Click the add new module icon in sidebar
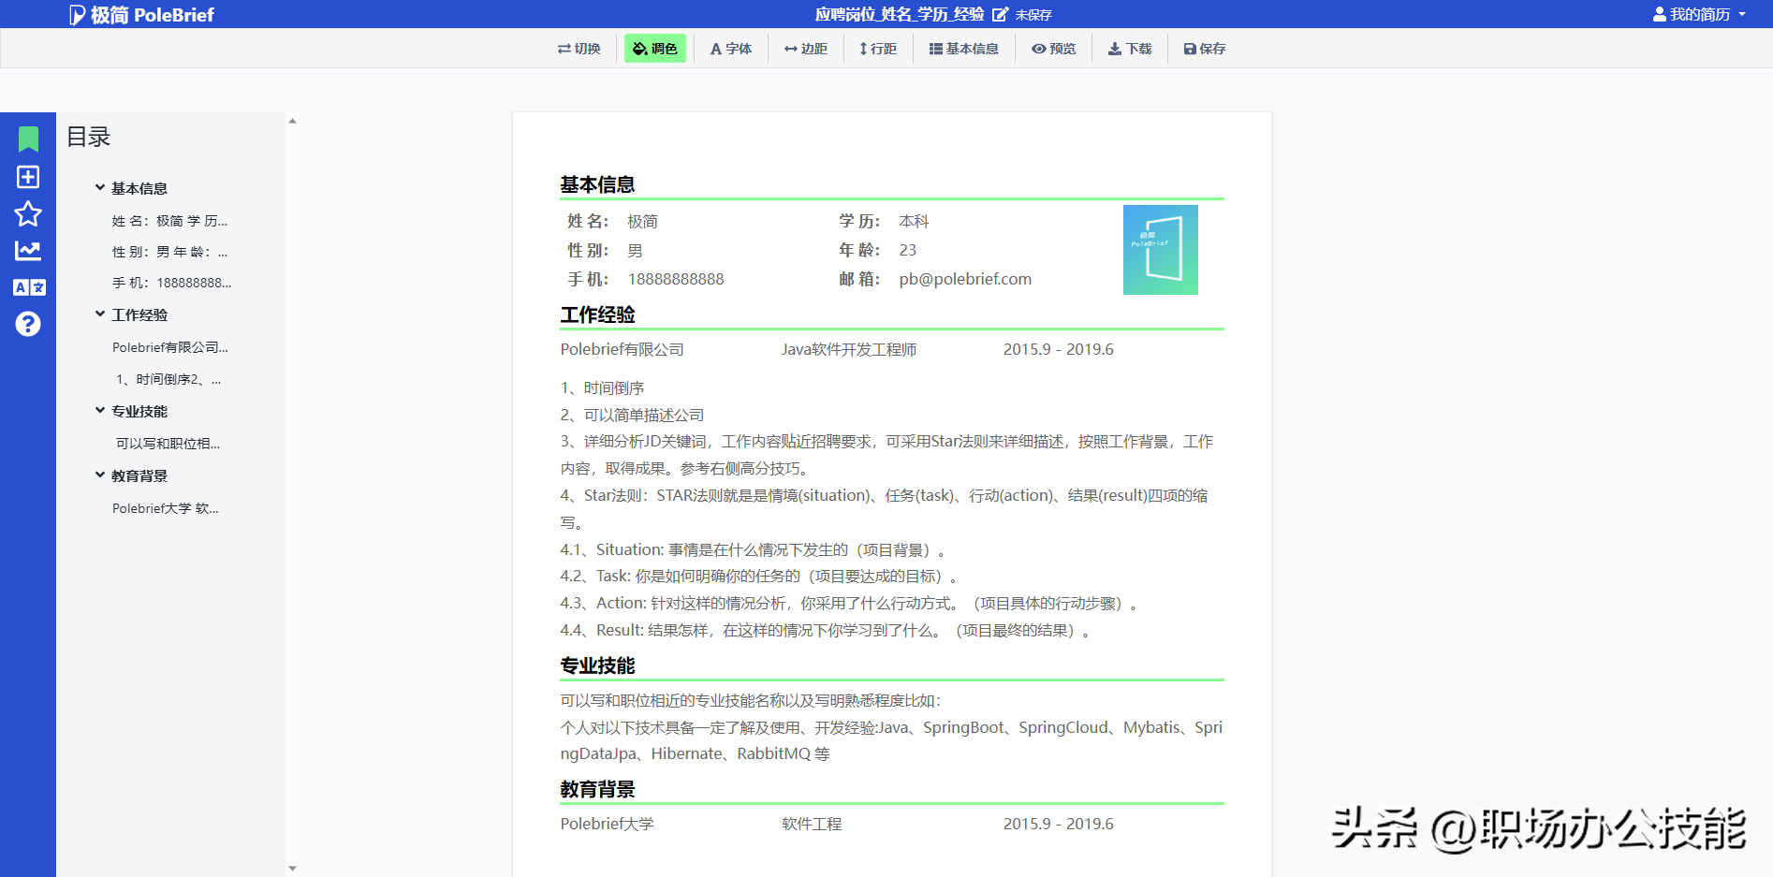The height and width of the screenshot is (877, 1773). [29, 176]
